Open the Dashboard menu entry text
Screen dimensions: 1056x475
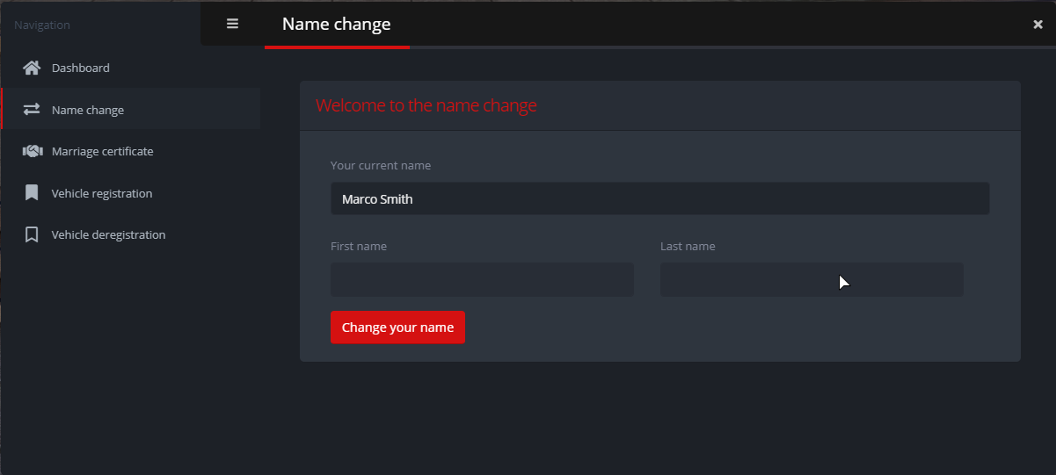(x=81, y=68)
